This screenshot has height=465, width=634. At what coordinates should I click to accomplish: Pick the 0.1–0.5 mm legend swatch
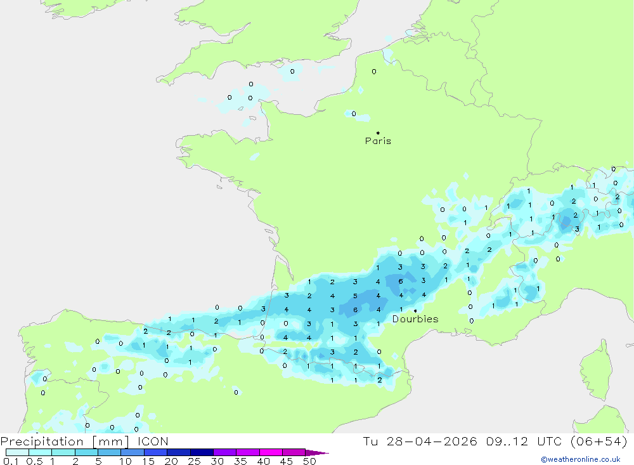17,452
